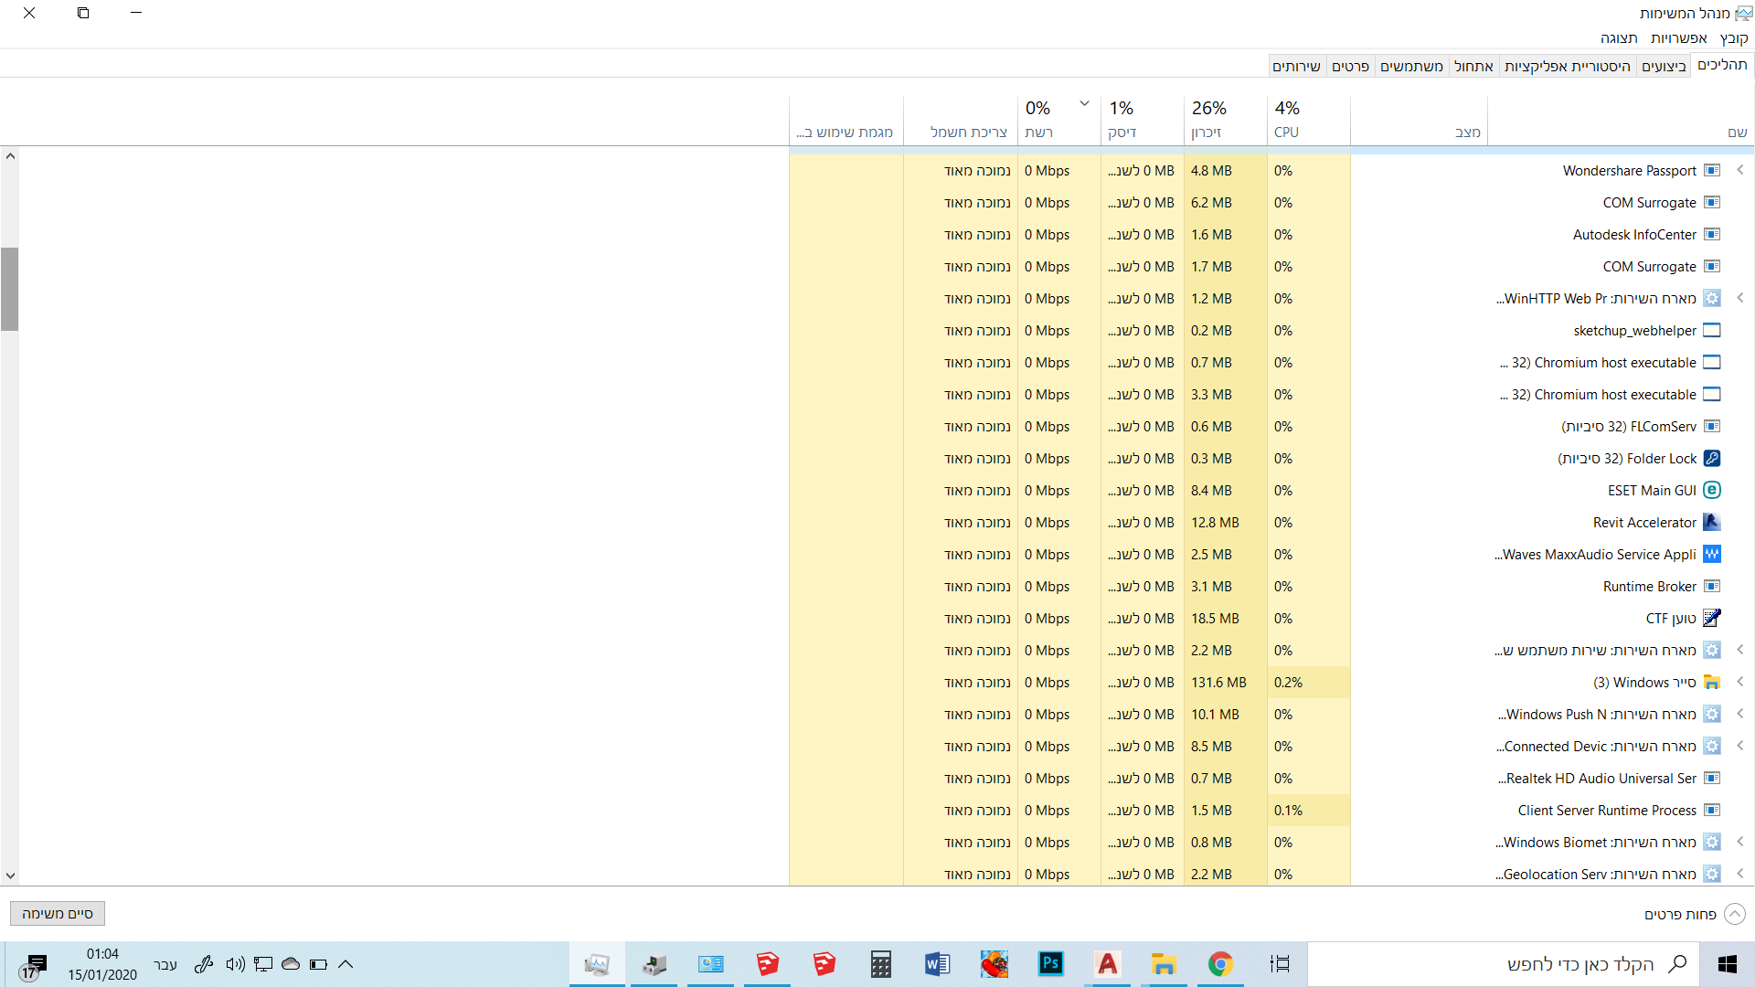Expand the Wondershare Passport process group
The image size is (1755, 987).
click(1739, 170)
